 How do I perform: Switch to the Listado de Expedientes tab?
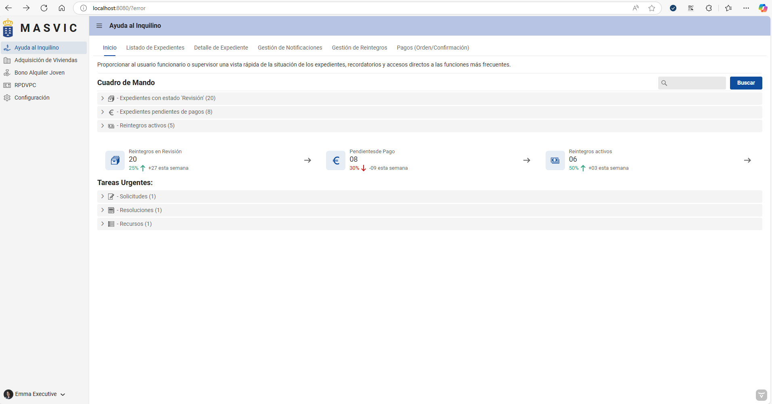point(155,48)
